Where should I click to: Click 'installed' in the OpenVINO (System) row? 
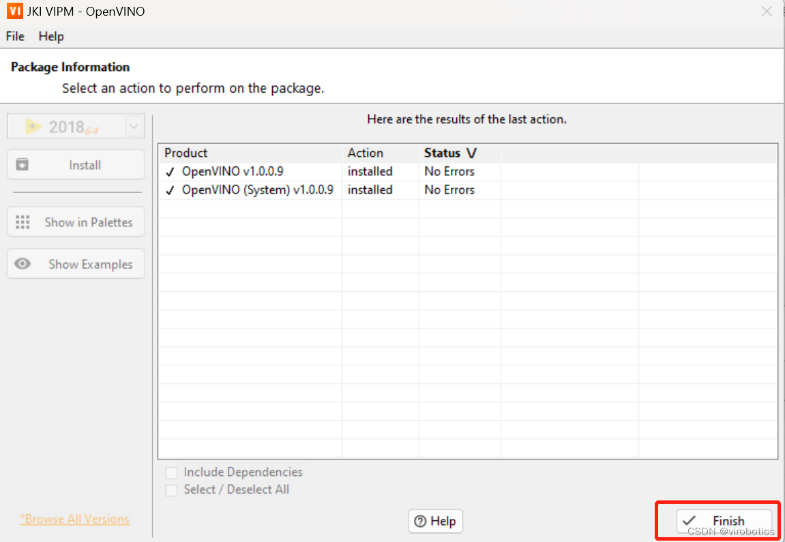pos(370,190)
